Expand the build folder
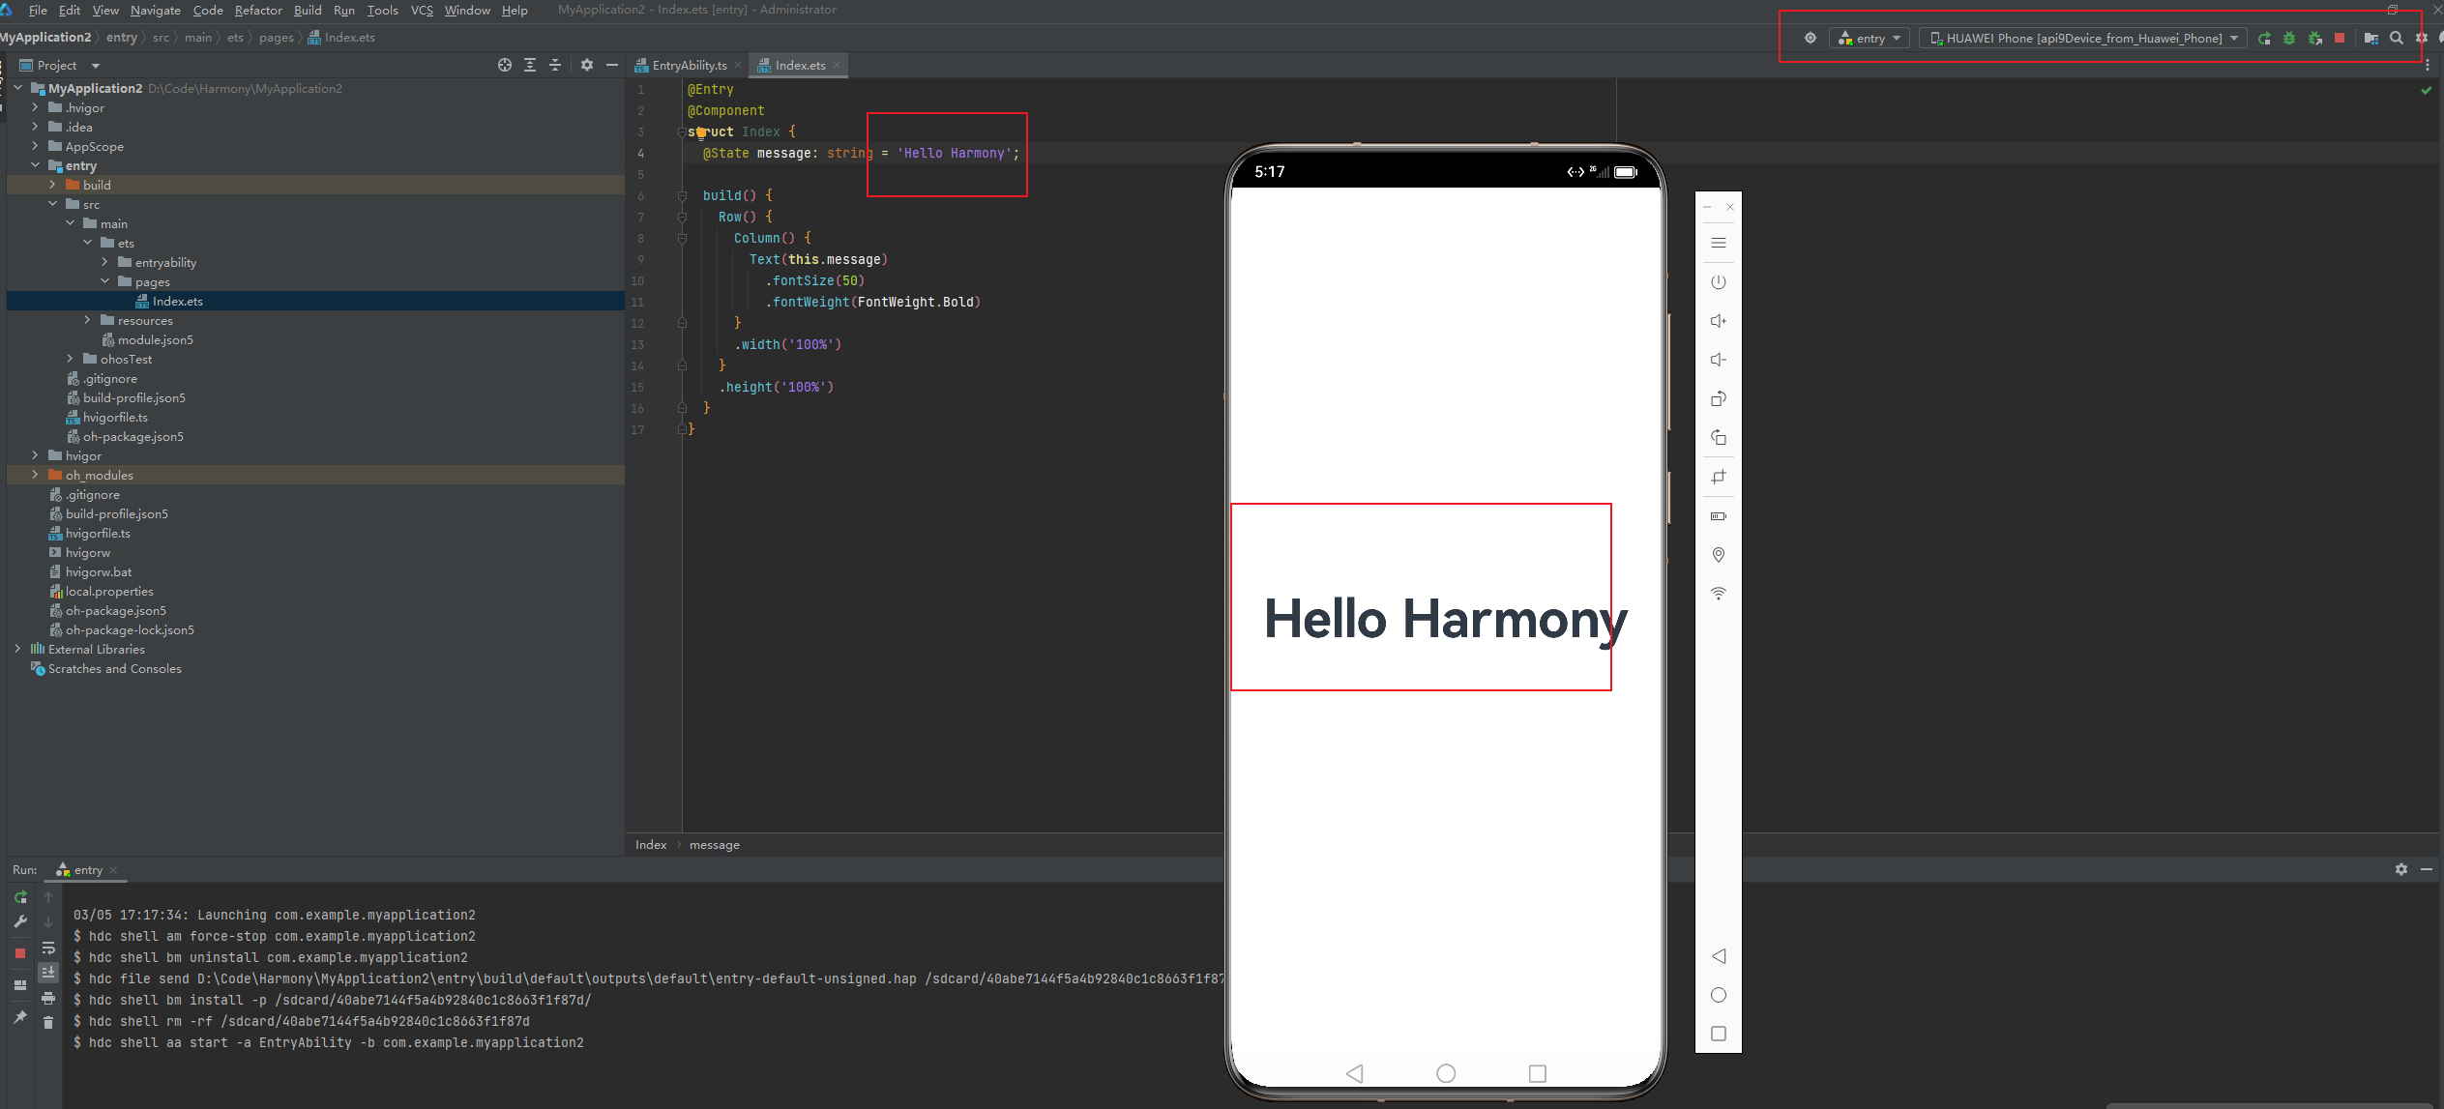Screen dimensions: 2444x1109 (x=53, y=185)
